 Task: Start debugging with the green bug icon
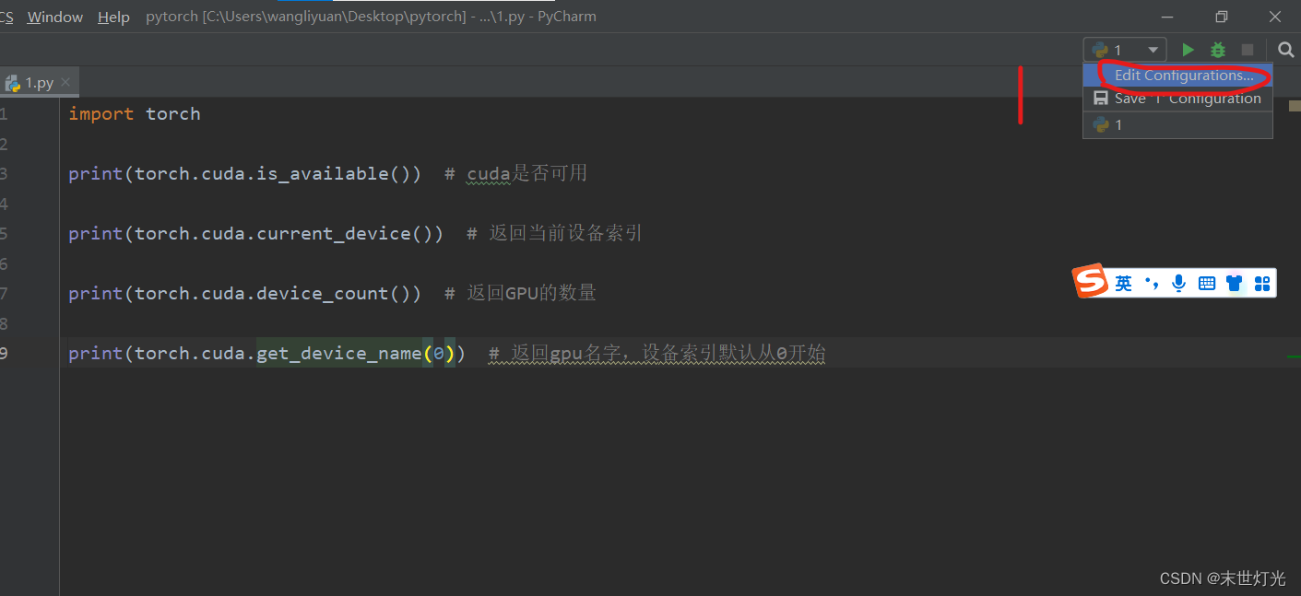click(x=1218, y=50)
